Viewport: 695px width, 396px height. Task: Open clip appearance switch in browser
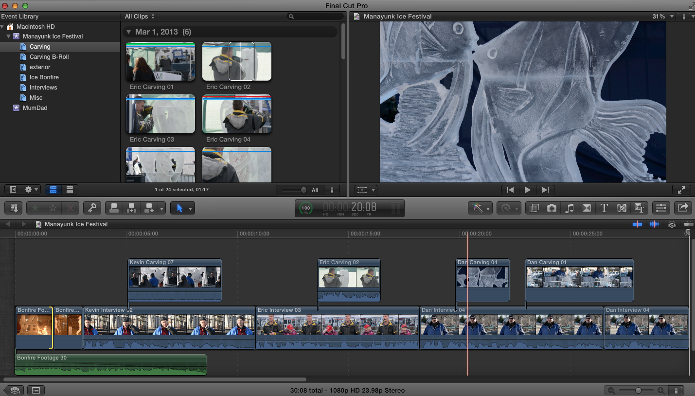[332, 190]
